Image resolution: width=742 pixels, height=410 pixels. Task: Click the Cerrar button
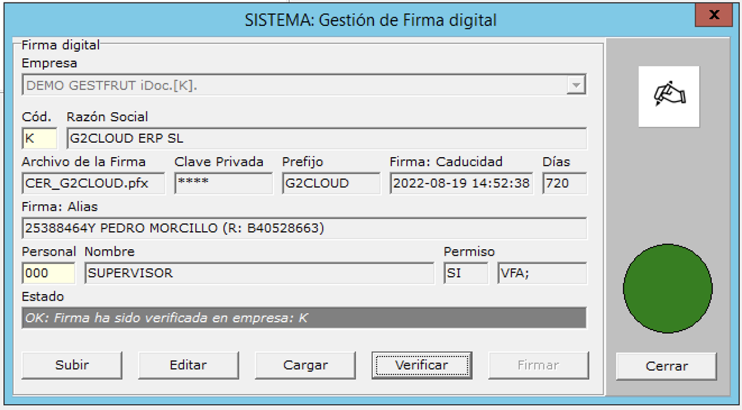(x=666, y=366)
